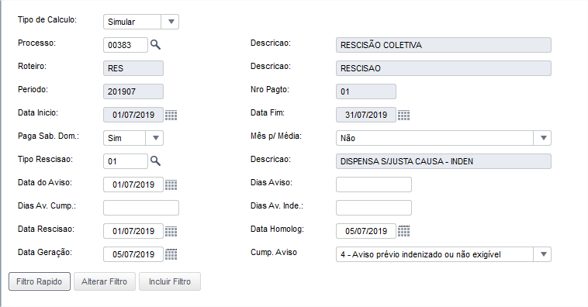Open the Data do Aviso calendar icon
The height and width of the screenshot is (307, 588).
click(x=171, y=185)
